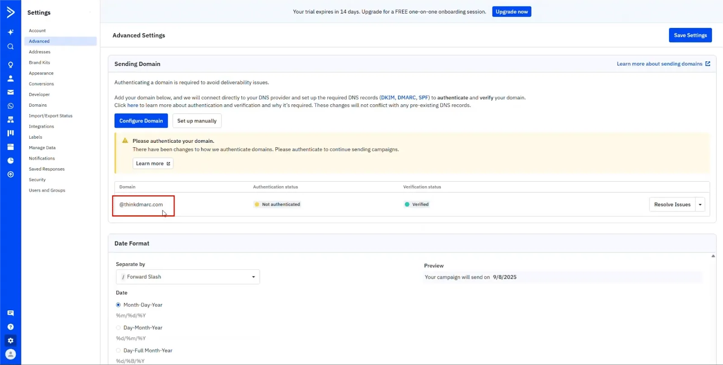Open the Deals pipeline board icon

tap(10, 133)
